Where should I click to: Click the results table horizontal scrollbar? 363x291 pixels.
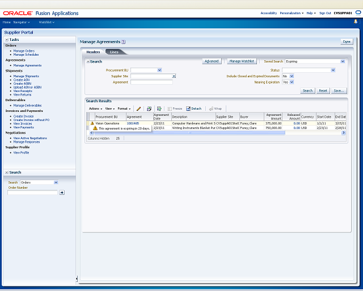click(x=189, y=133)
